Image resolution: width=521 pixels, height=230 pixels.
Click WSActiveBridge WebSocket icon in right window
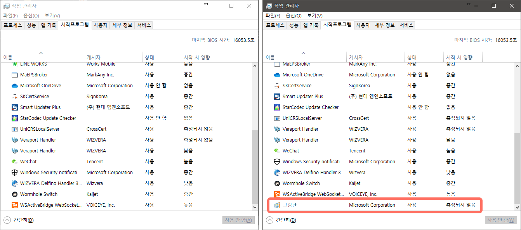[x=277, y=194]
